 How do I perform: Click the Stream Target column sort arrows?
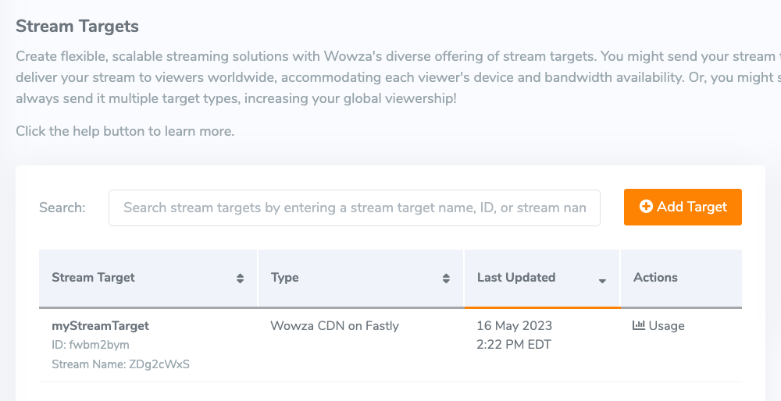click(240, 279)
